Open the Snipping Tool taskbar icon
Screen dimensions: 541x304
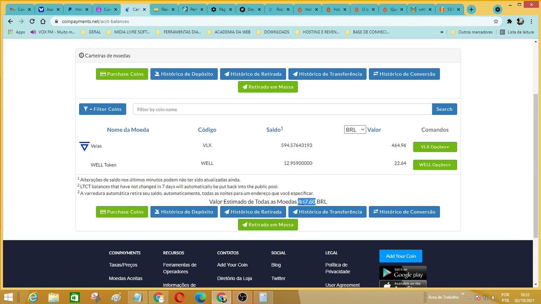click(x=96, y=297)
